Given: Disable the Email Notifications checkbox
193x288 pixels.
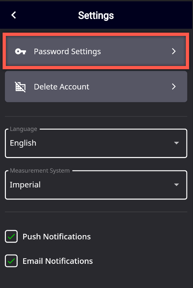Looking at the screenshot, I should pyautogui.click(x=11, y=261).
